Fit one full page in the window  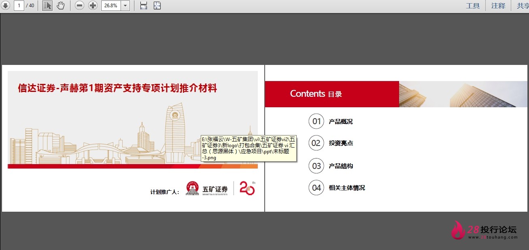(x=157, y=6)
